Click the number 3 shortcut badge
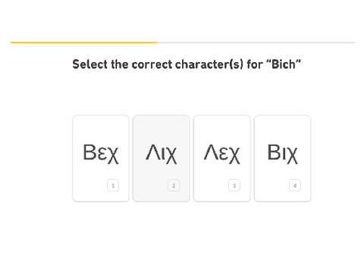 click(x=234, y=186)
